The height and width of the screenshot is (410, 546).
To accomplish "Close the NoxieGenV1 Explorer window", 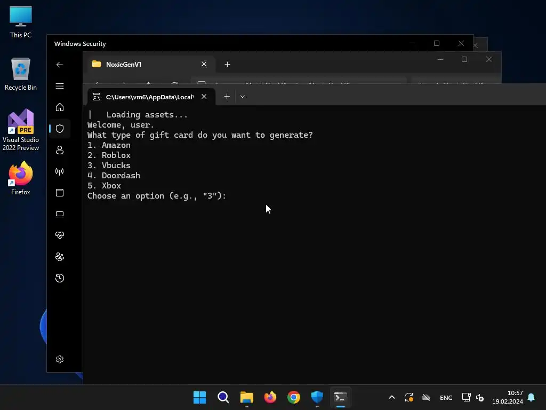I will tap(489, 59).
